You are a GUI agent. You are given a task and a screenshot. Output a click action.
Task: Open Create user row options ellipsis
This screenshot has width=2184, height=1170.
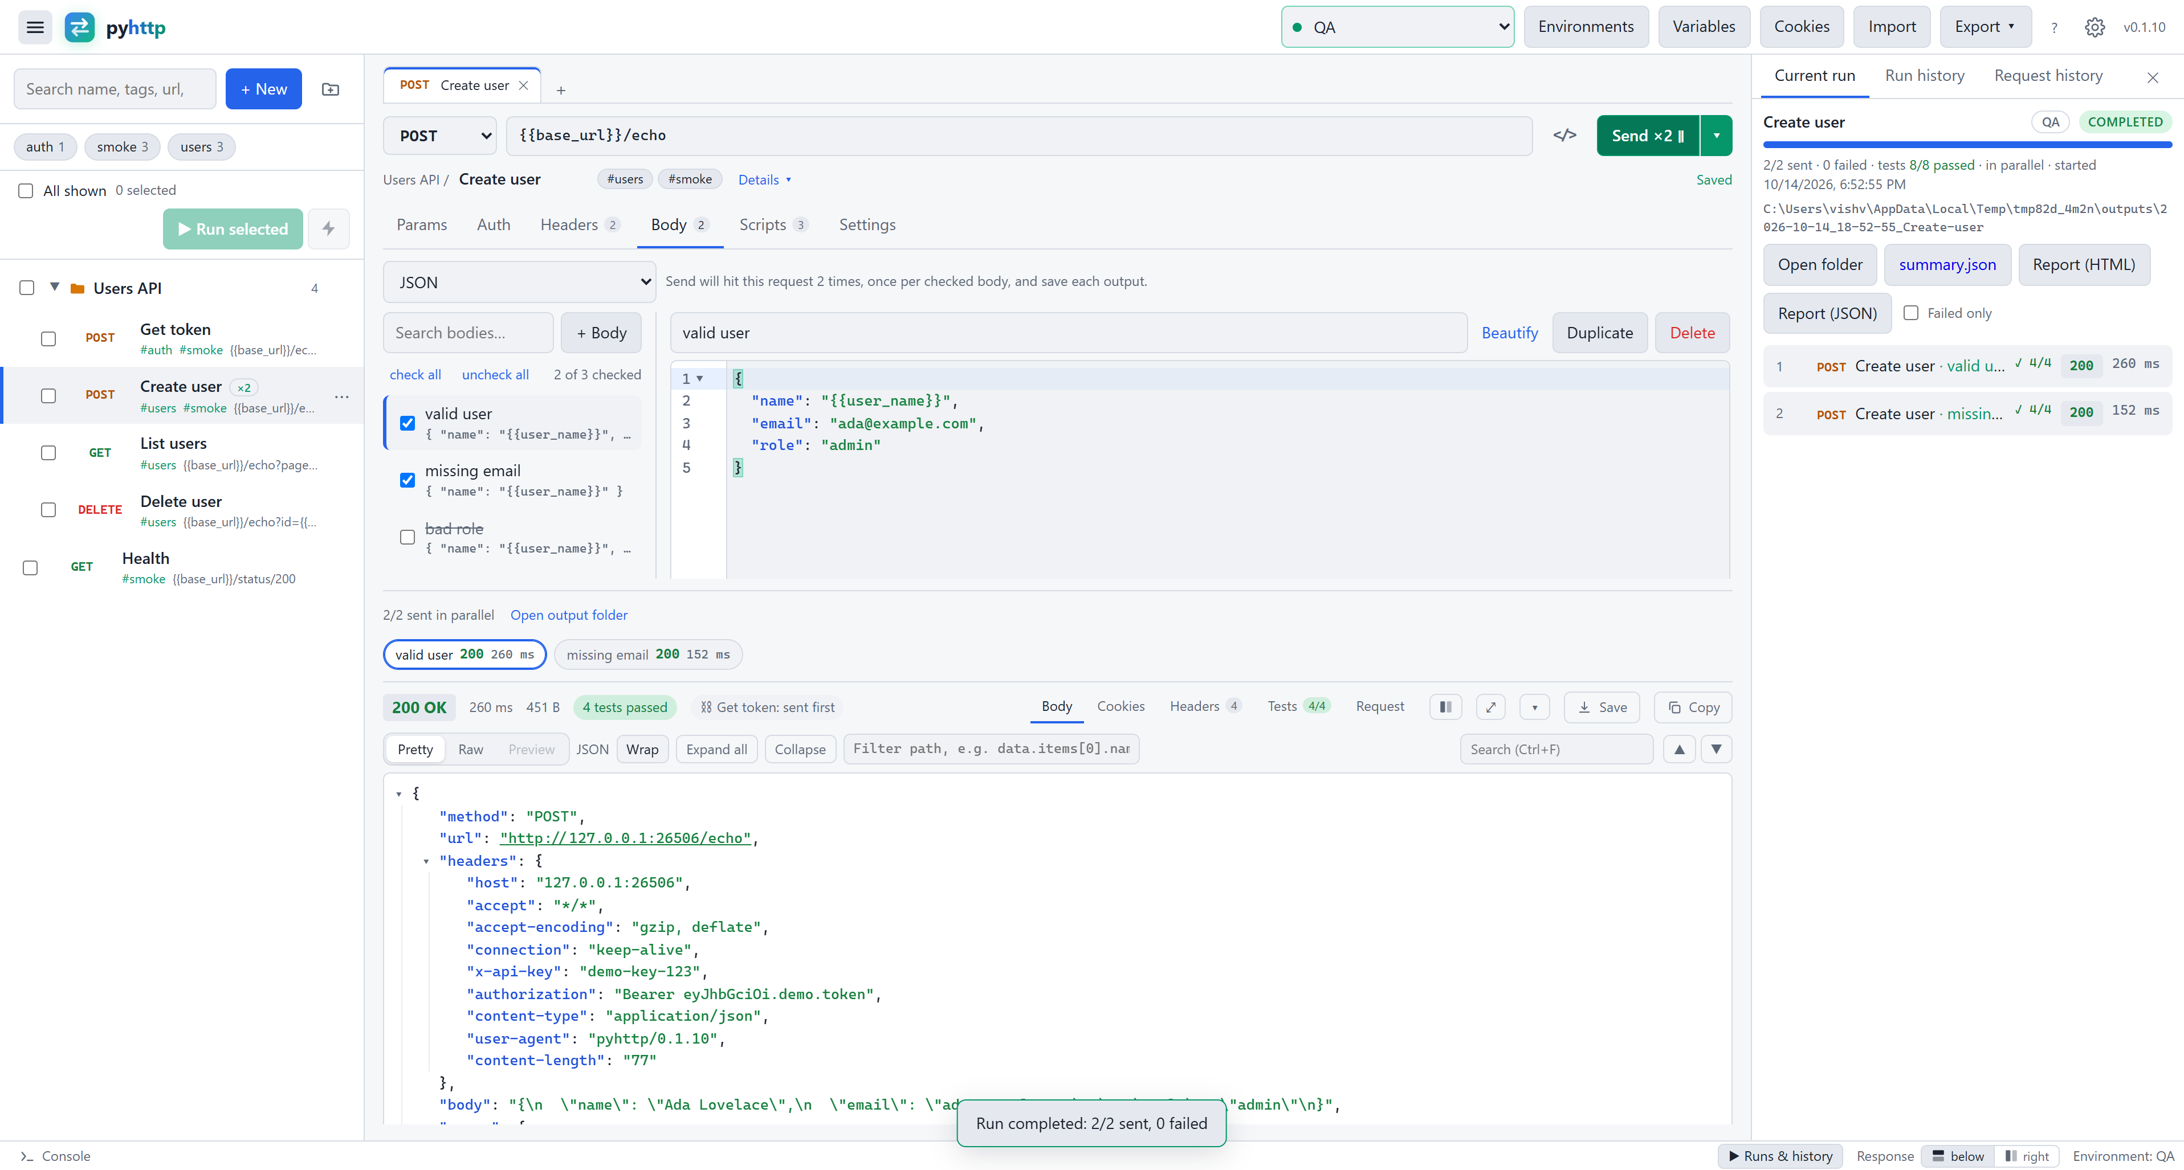(x=341, y=396)
